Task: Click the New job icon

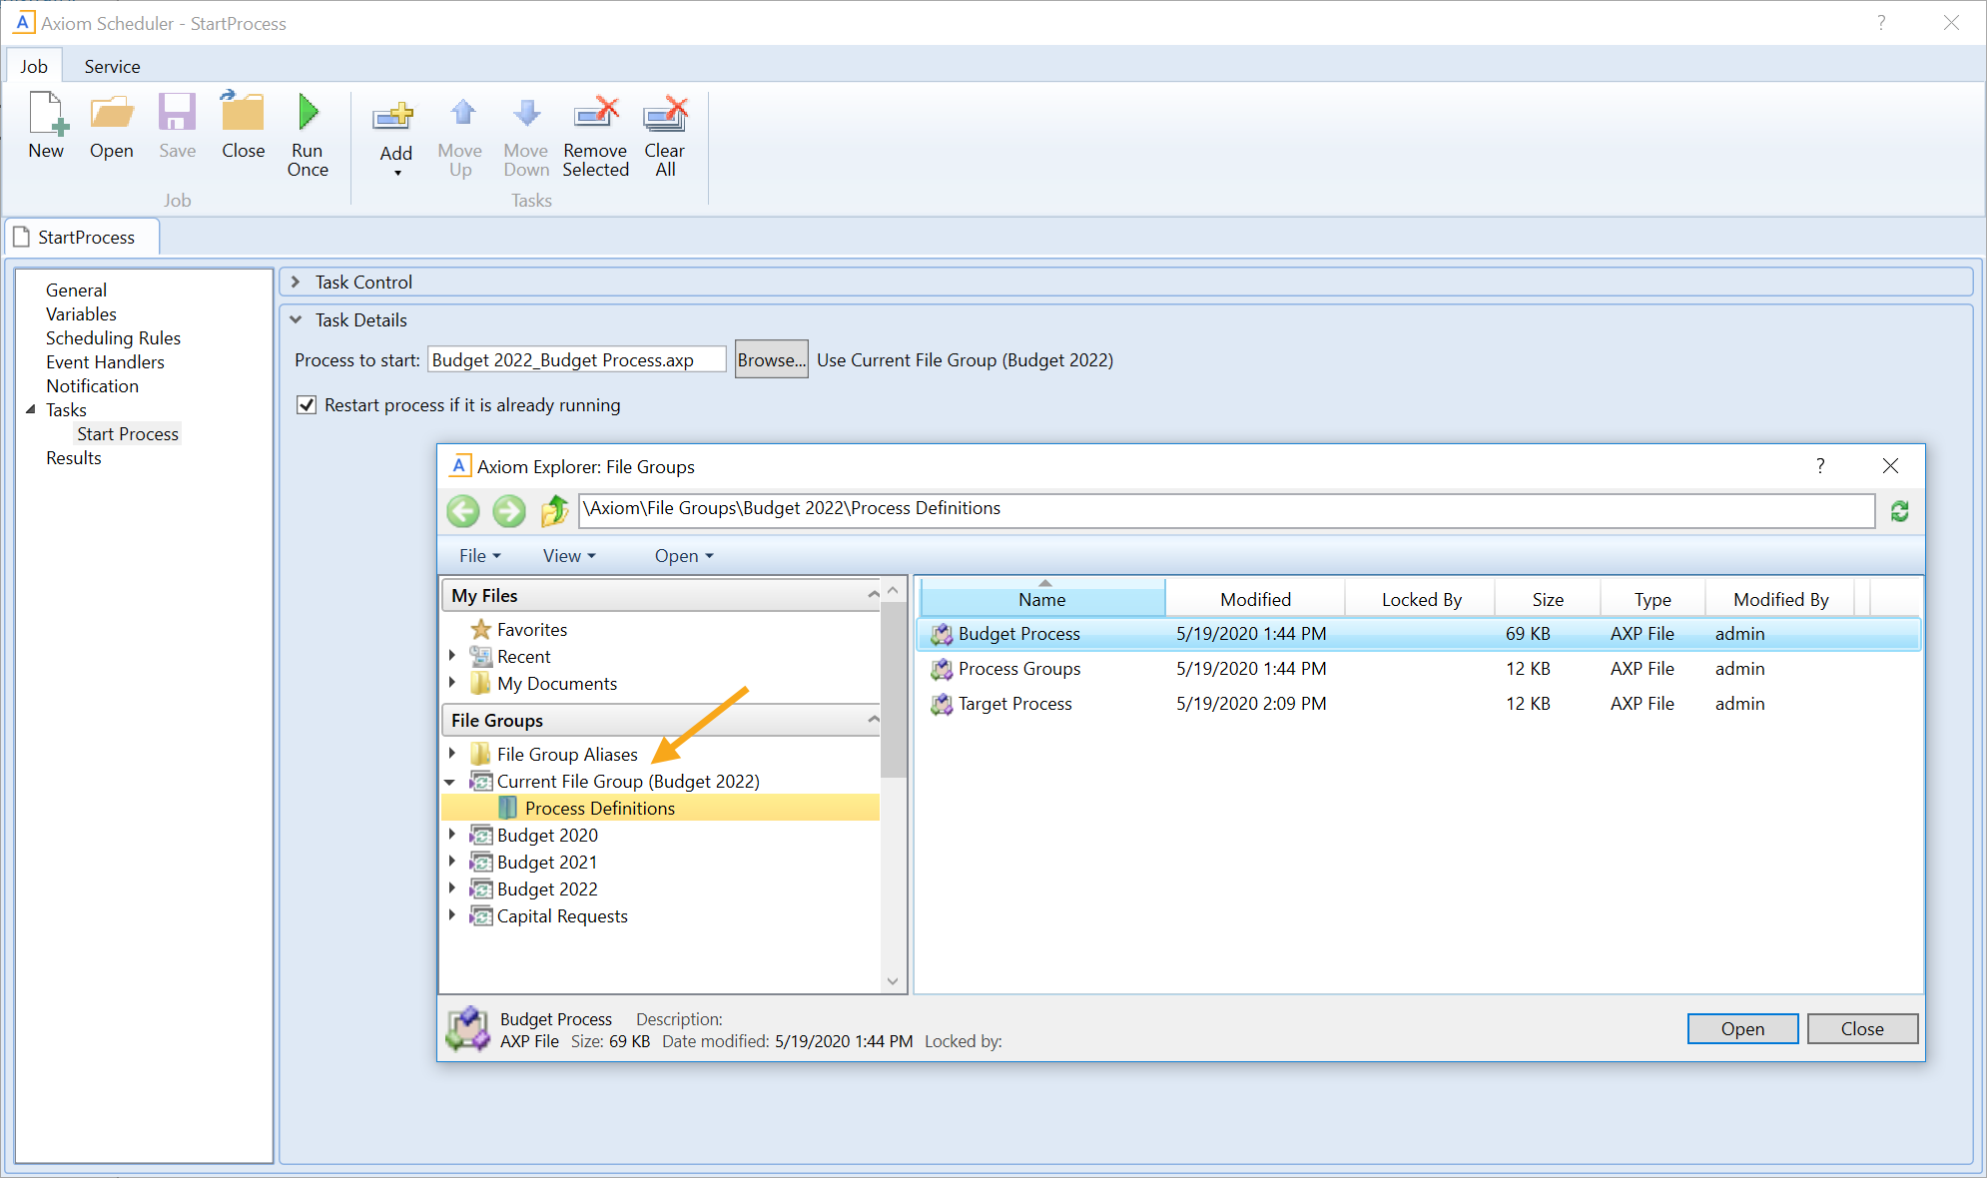Action: (x=47, y=114)
